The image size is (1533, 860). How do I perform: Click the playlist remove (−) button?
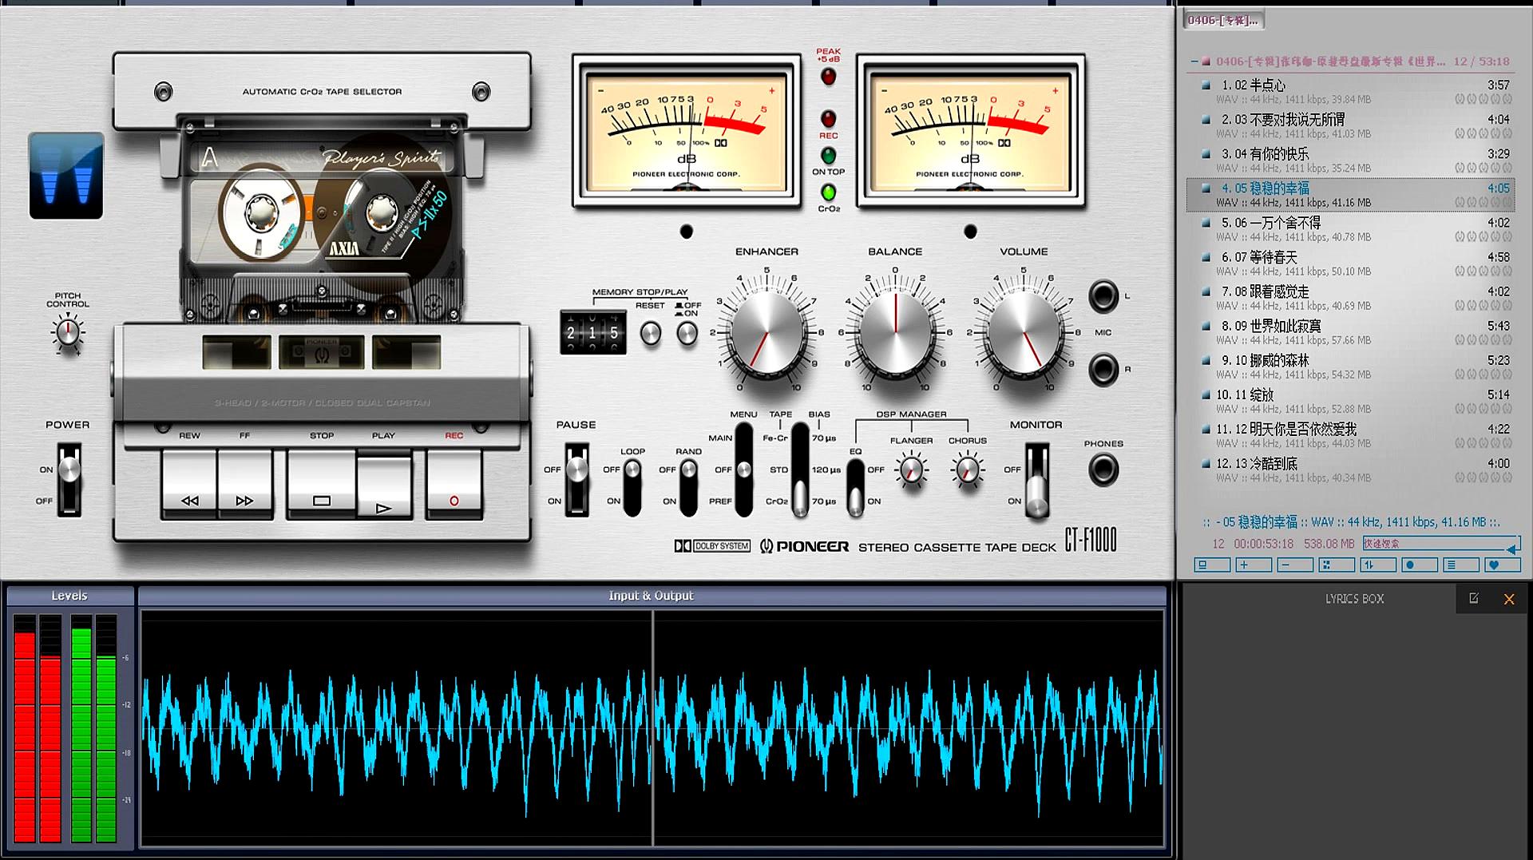click(1295, 565)
